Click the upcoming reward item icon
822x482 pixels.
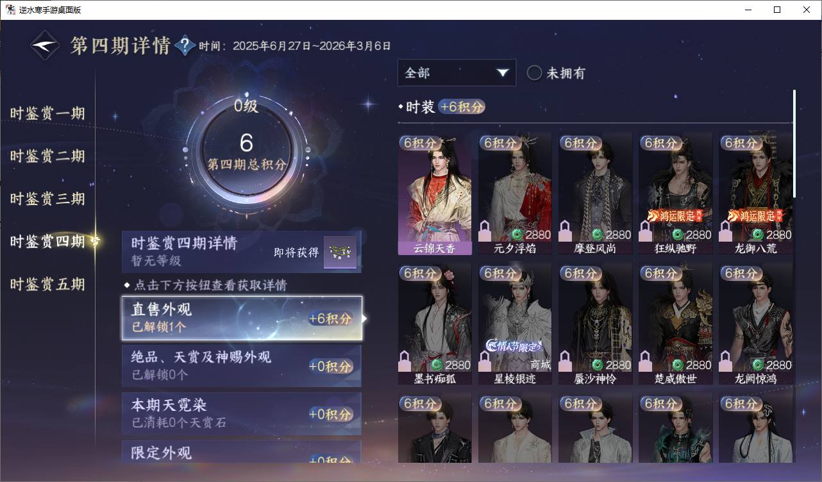(340, 252)
